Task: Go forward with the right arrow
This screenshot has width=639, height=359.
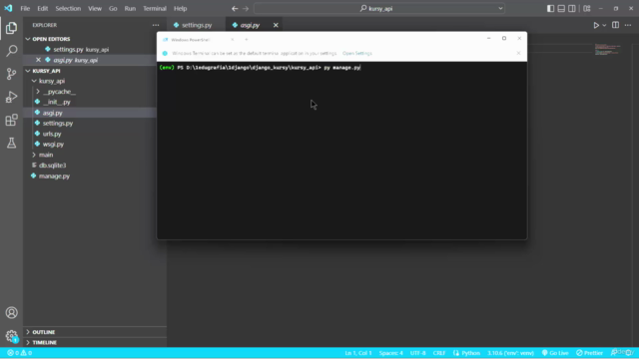Action: click(246, 9)
